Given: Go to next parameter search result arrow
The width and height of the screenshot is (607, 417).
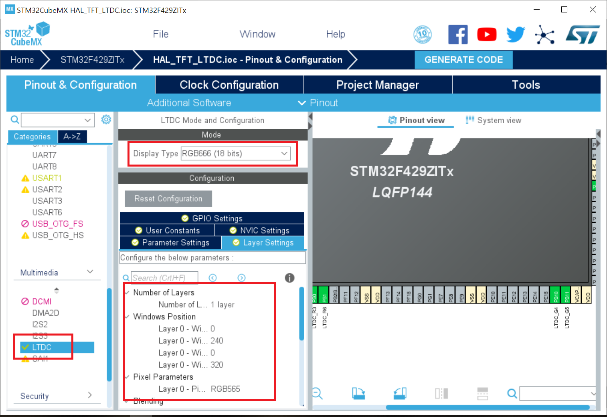Looking at the screenshot, I should point(241,278).
